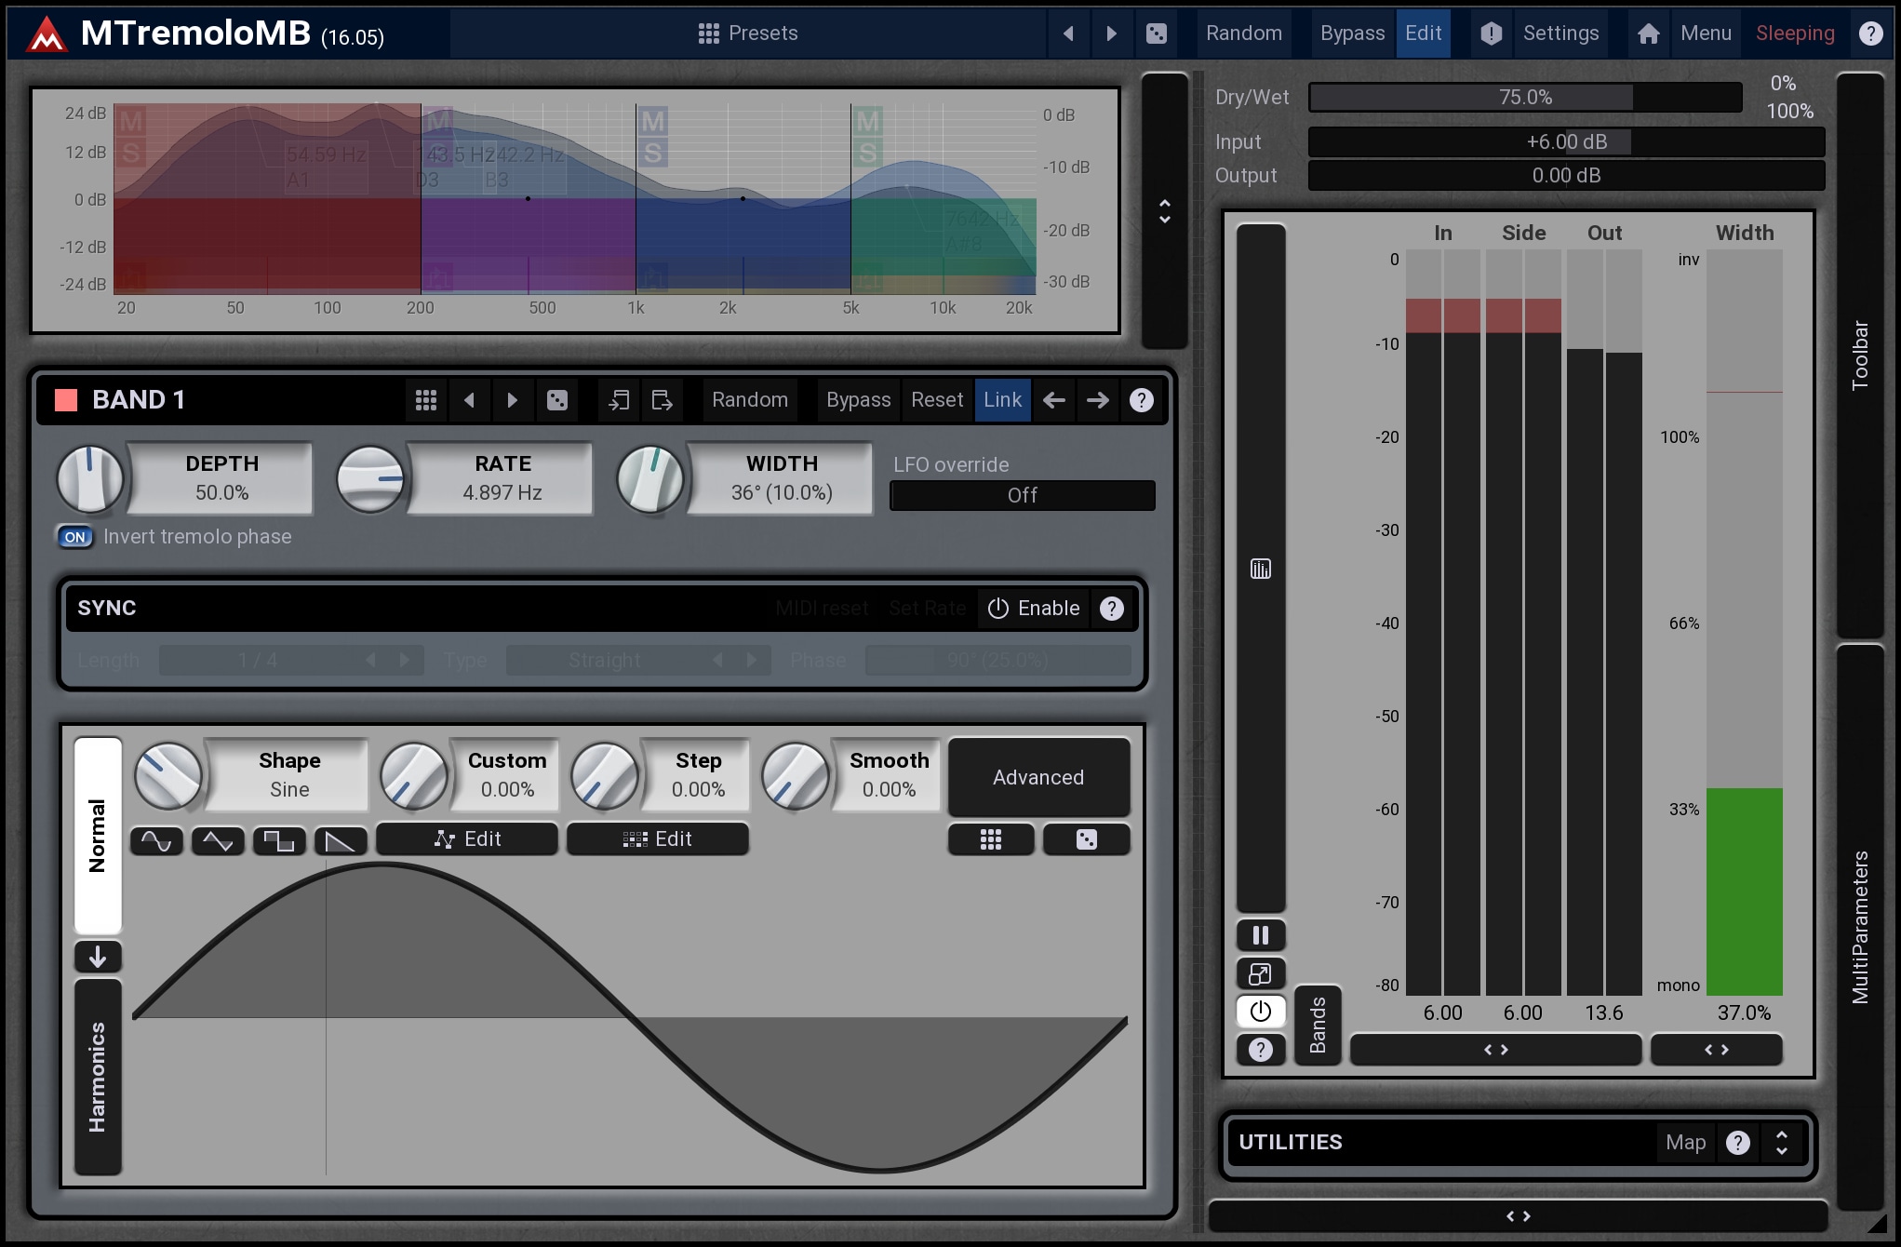1901x1247 pixels.
Task: Open Band 1 presets grid icon
Action: [426, 400]
